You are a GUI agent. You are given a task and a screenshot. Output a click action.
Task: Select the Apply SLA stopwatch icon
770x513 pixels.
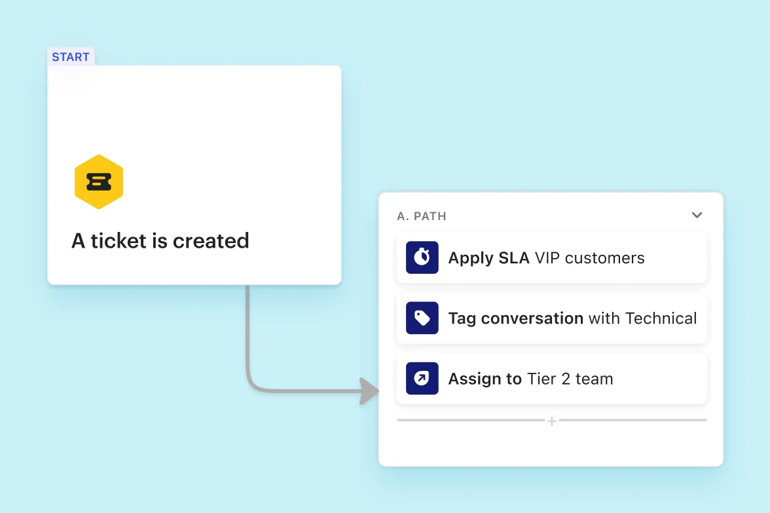pos(422,257)
